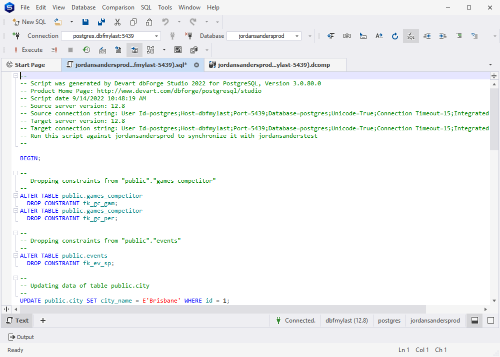Execute the SQL script
Image resolution: width=500 pixels, height=357 pixels.
pos(28,50)
